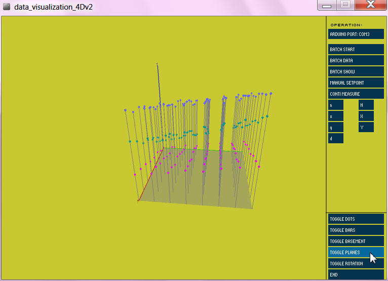Image resolution: width=388 pixels, height=281 pixels.
Task: Toggle bars in the 3D view
Action: pos(356,230)
